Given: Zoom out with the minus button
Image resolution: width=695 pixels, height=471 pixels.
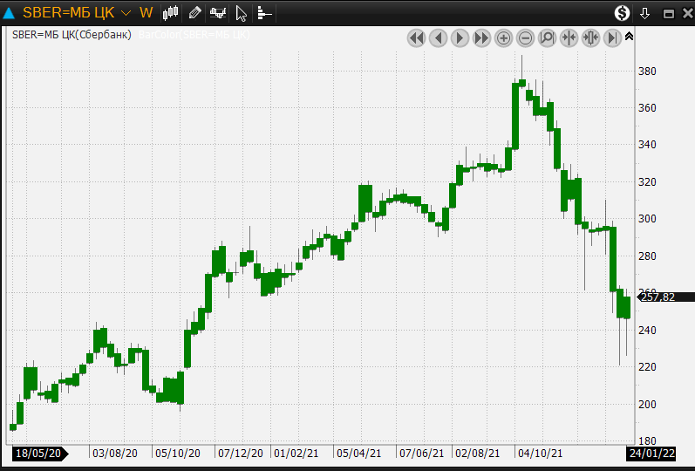Looking at the screenshot, I should (x=526, y=38).
